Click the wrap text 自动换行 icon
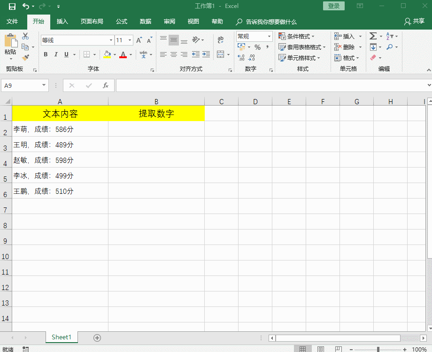This screenshot has height=352, width=432. coord(219,40)
